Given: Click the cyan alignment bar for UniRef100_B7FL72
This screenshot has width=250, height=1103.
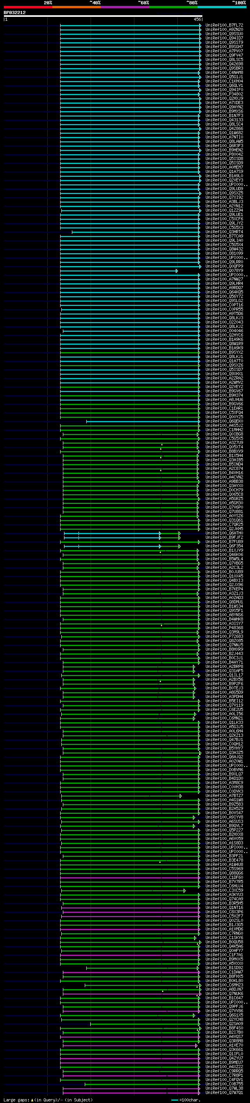Looking at the screenshot, I should (x=130, y=26).
